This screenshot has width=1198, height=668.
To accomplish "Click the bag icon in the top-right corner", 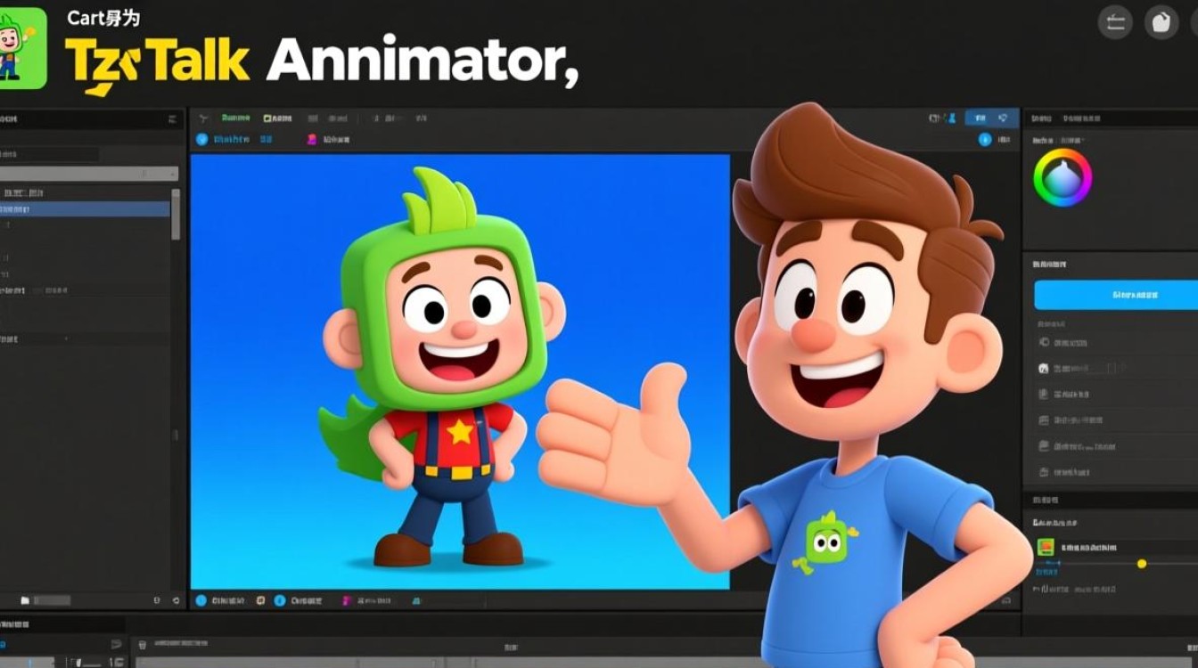I will tap(1161, 22).
